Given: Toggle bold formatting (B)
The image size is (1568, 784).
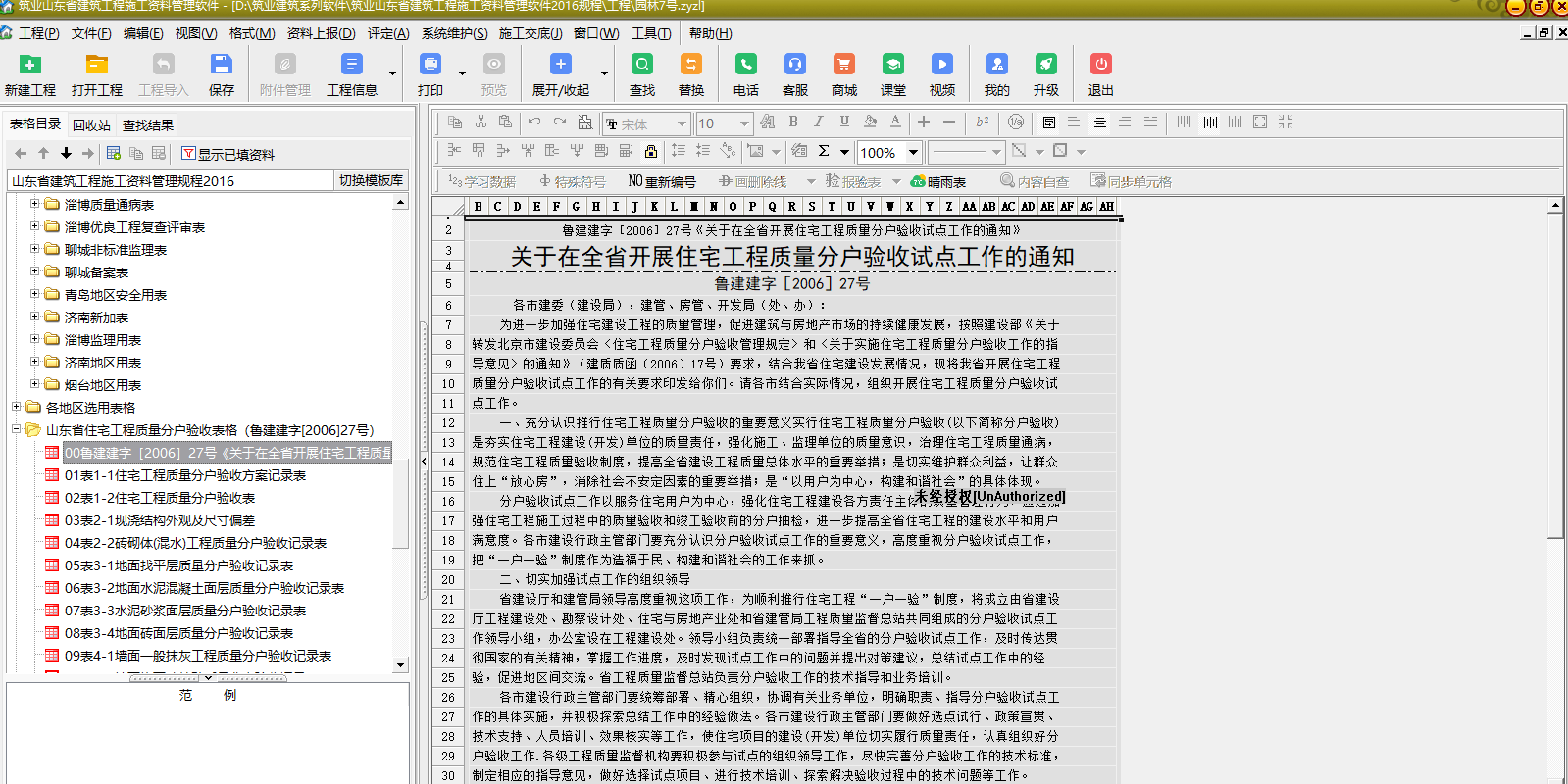Looking at the screenshot, I should click(x=793, y=122).
